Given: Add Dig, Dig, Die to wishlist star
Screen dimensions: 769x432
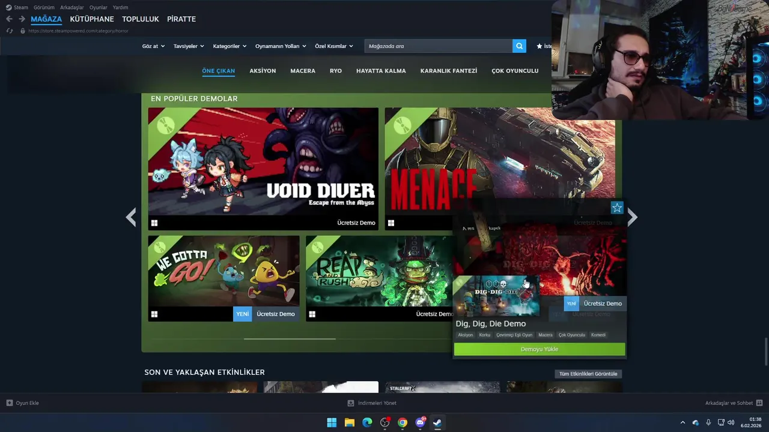Looking at the screenshot, I should tap(617, 208).
